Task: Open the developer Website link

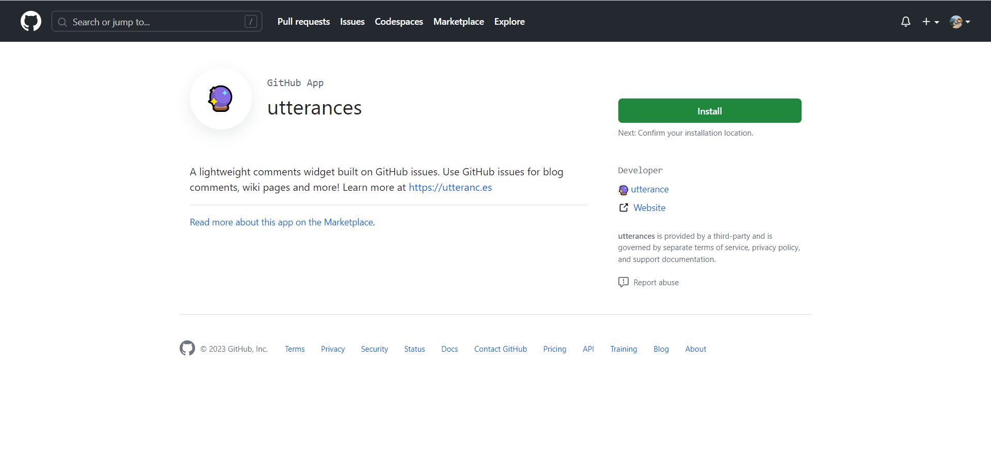Action: pos(649,208)
